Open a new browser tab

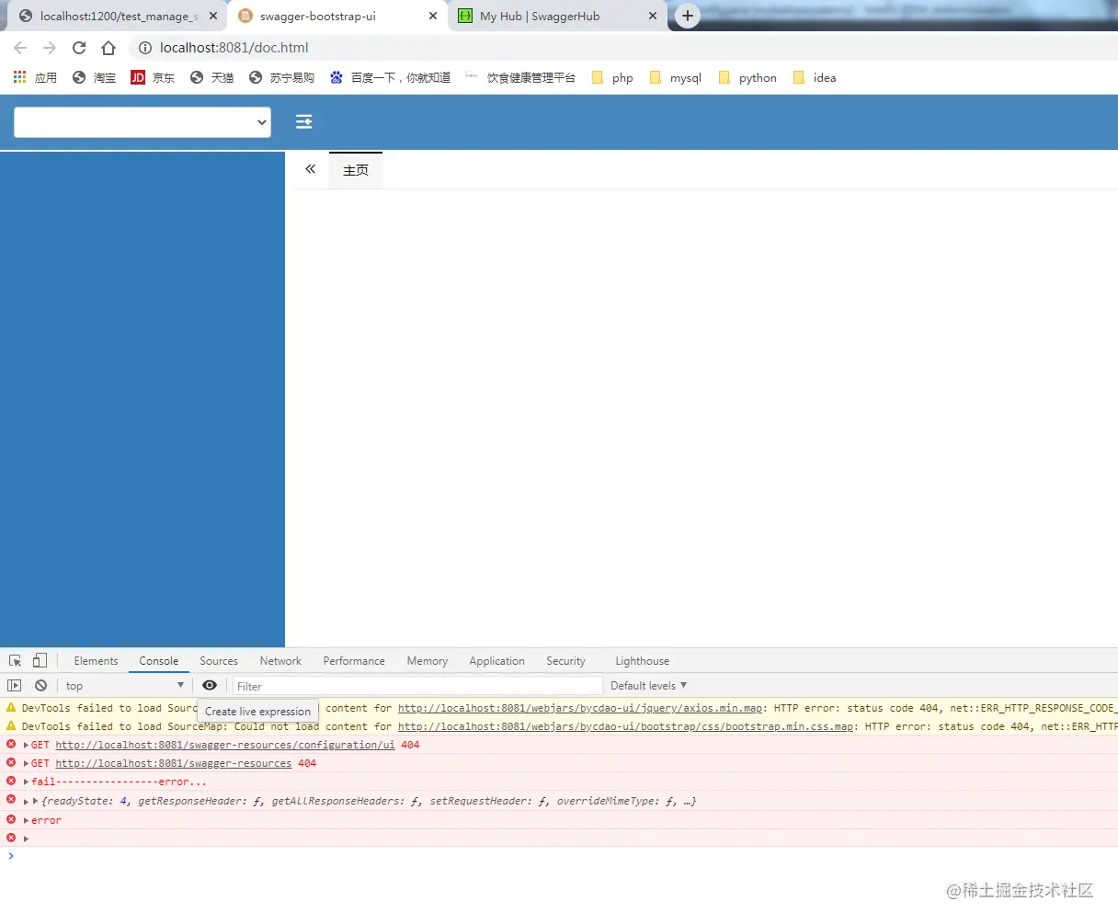pos(688,16)
